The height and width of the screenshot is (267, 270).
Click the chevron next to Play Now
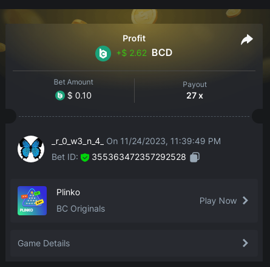[x=245, y=201]
